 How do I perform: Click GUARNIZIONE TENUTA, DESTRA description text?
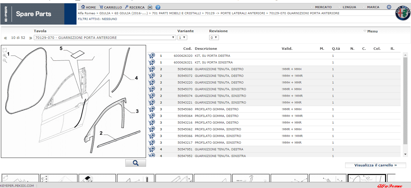219,149
